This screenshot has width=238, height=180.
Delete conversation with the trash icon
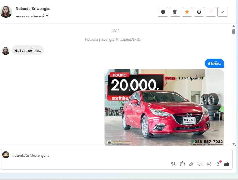coord(175,12)
